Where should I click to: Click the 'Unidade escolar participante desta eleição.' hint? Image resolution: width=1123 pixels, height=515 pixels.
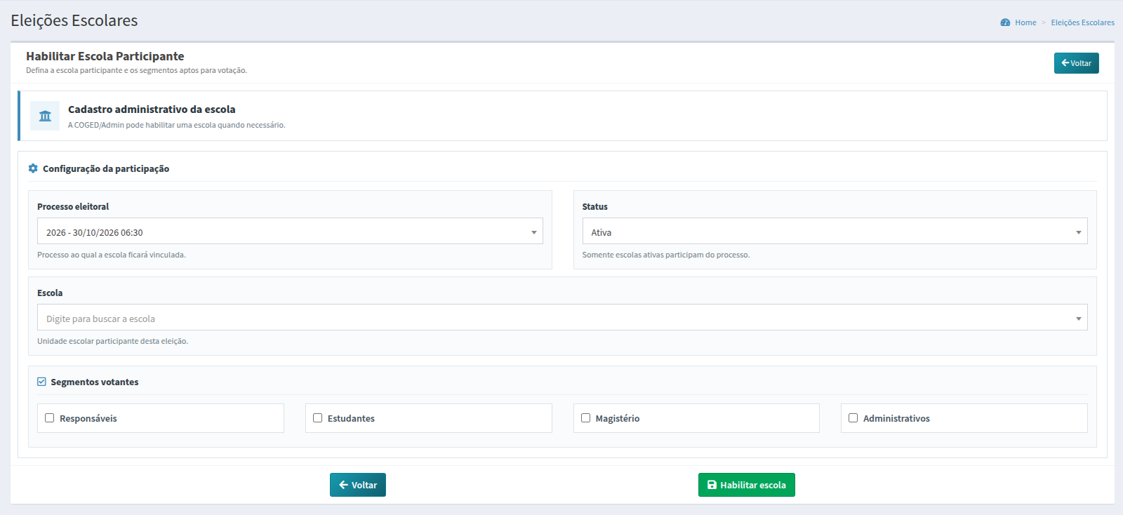click(x=112, y=341)
